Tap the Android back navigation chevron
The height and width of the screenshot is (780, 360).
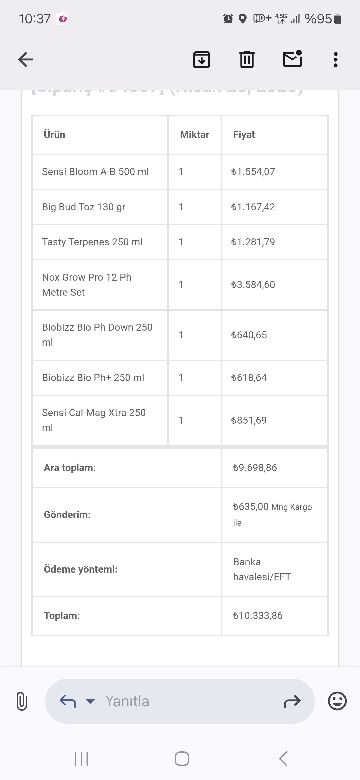(283, 759)
